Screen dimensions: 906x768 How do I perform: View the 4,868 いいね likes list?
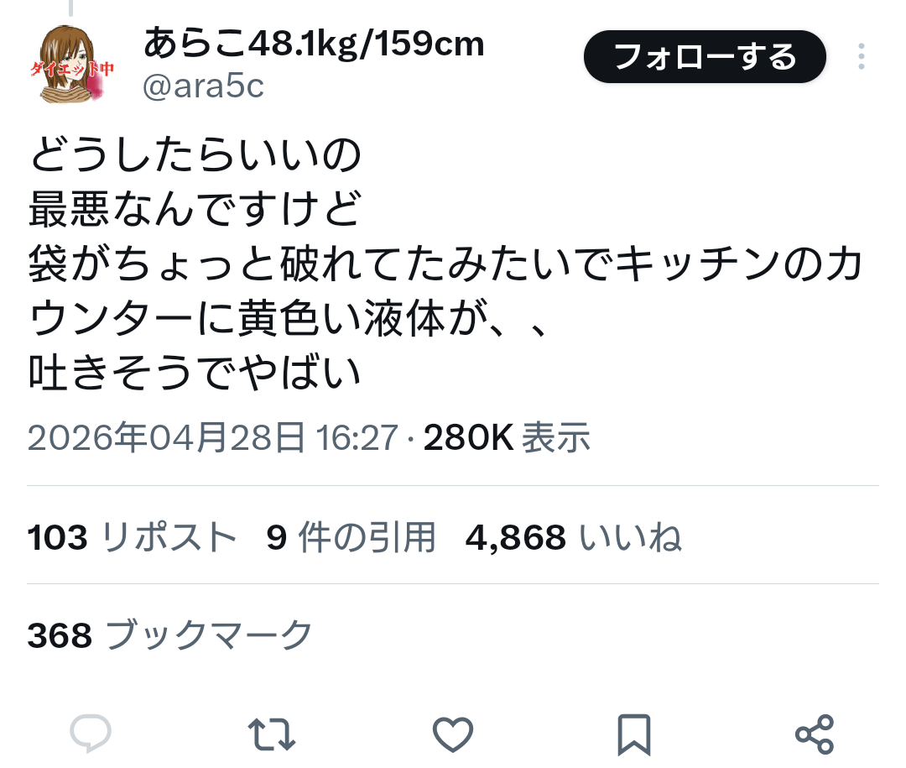coord(574,536)
